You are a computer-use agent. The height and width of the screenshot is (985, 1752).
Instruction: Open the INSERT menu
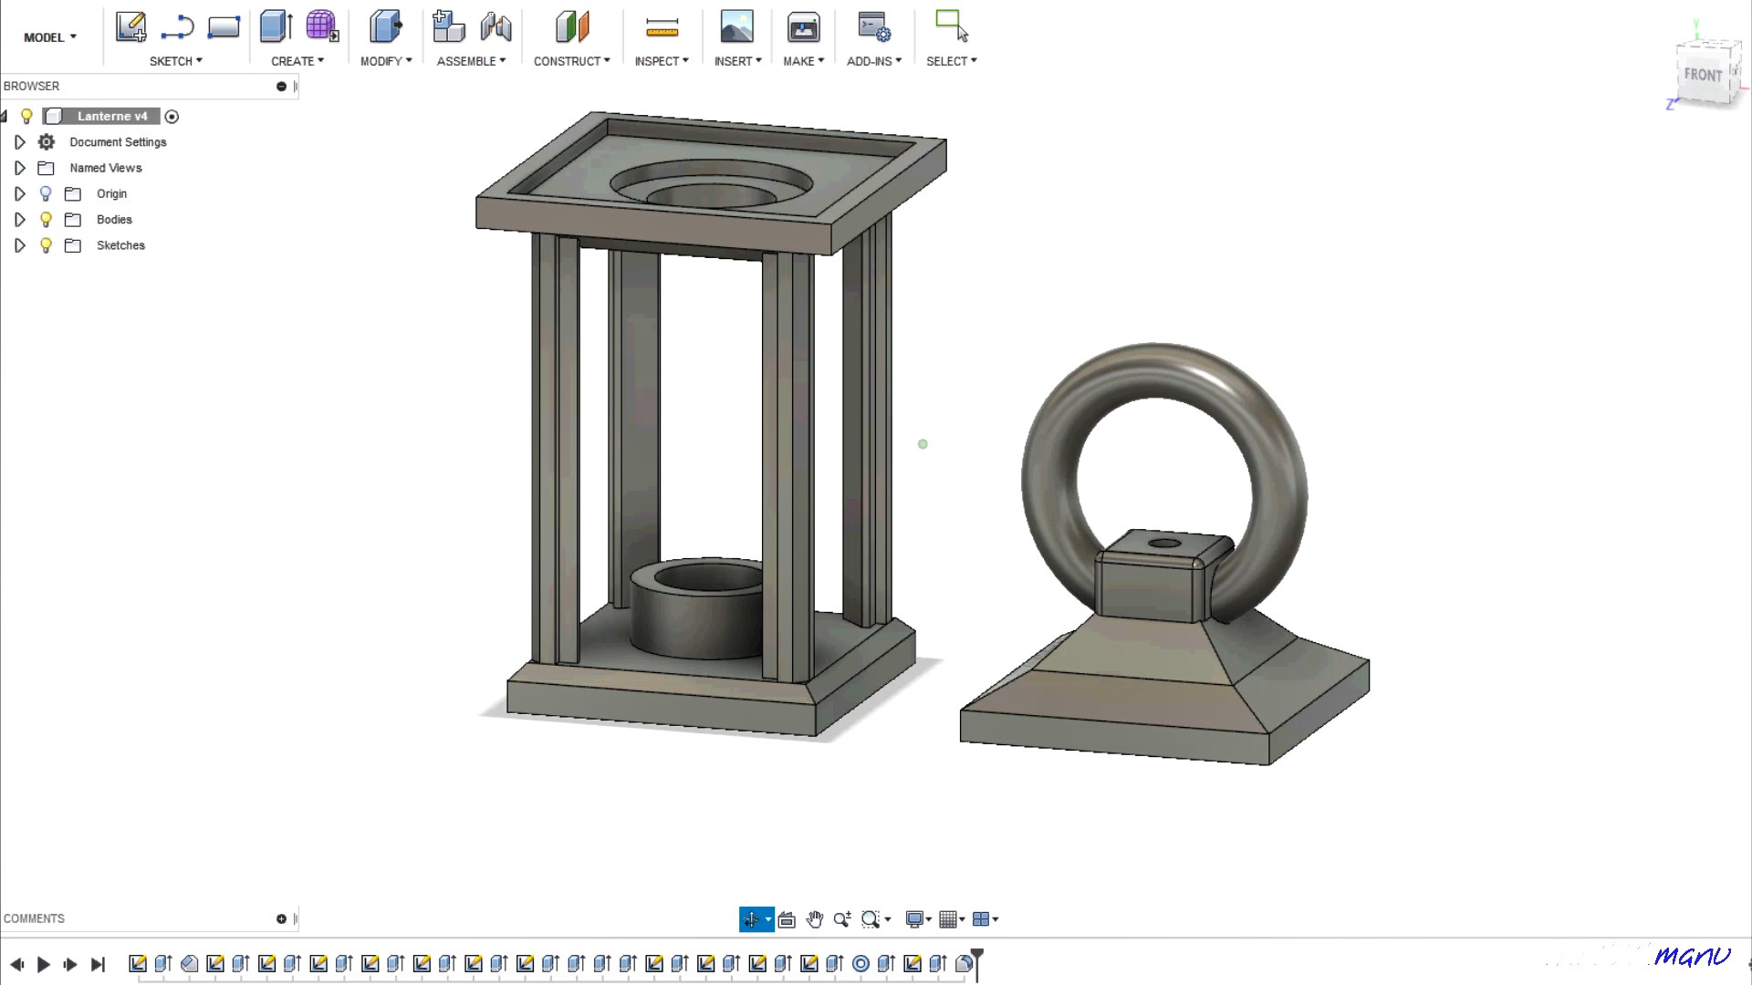click(x=737, y=61)
